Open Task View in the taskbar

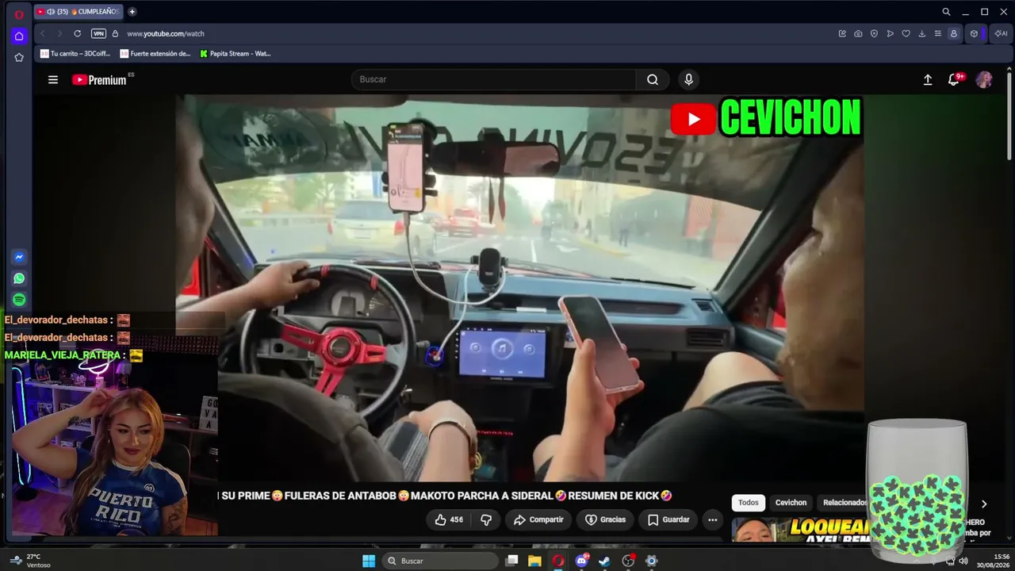point(512,561)
